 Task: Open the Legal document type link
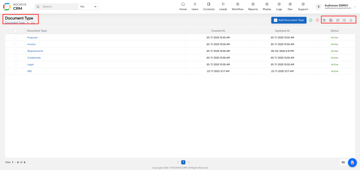point(30,64)
